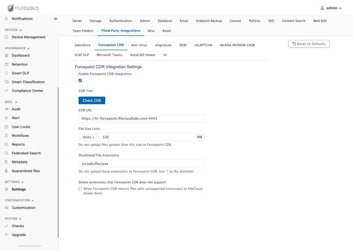The image size is (353, 251).
Task: Open Device Management in the sidebar
Action: pos(28,37)
